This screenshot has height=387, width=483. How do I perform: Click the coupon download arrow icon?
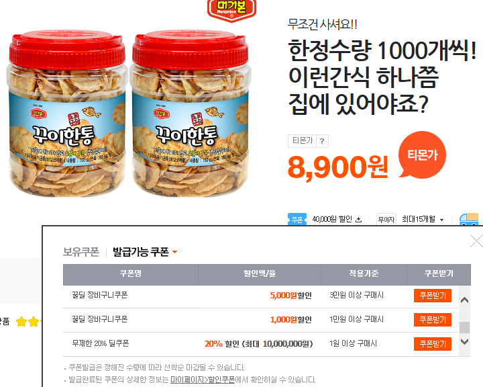358,220
